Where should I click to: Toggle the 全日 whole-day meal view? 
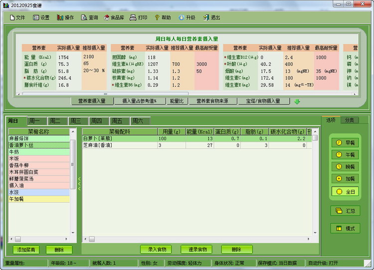click(345, 191)
